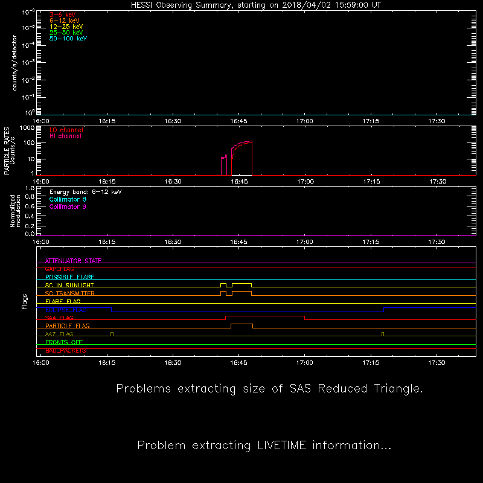Click the 17:15 tick under the modulation panel

371,242
